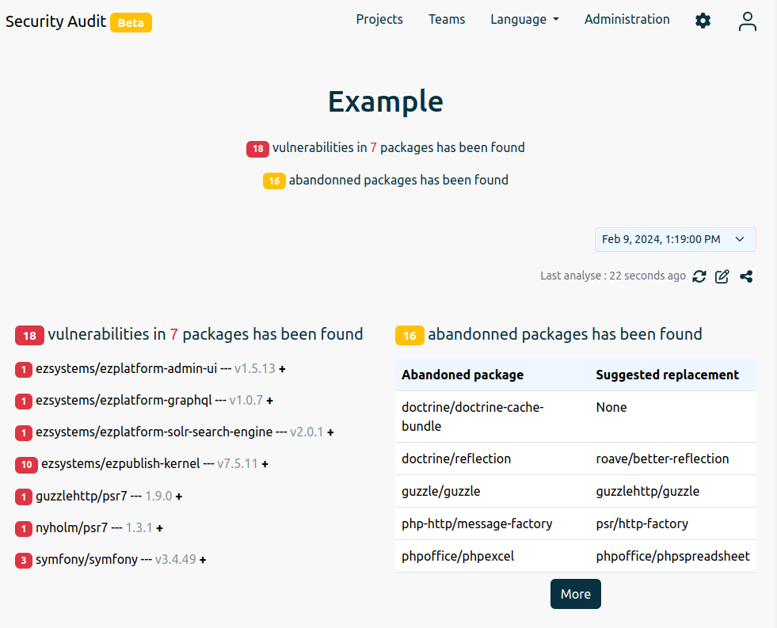The image size is (777, 628).
Task: Expand ezplatform-admin-ui vulnerability details
Action: coord(282,369)
